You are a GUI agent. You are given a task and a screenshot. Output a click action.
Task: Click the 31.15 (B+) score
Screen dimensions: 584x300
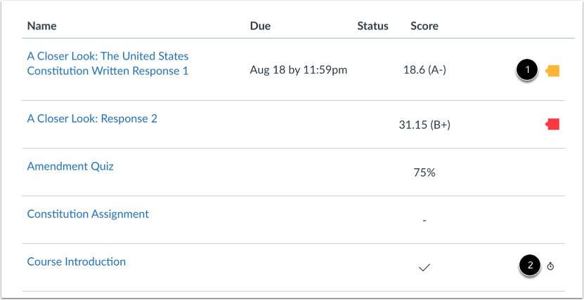pos(424,125)
